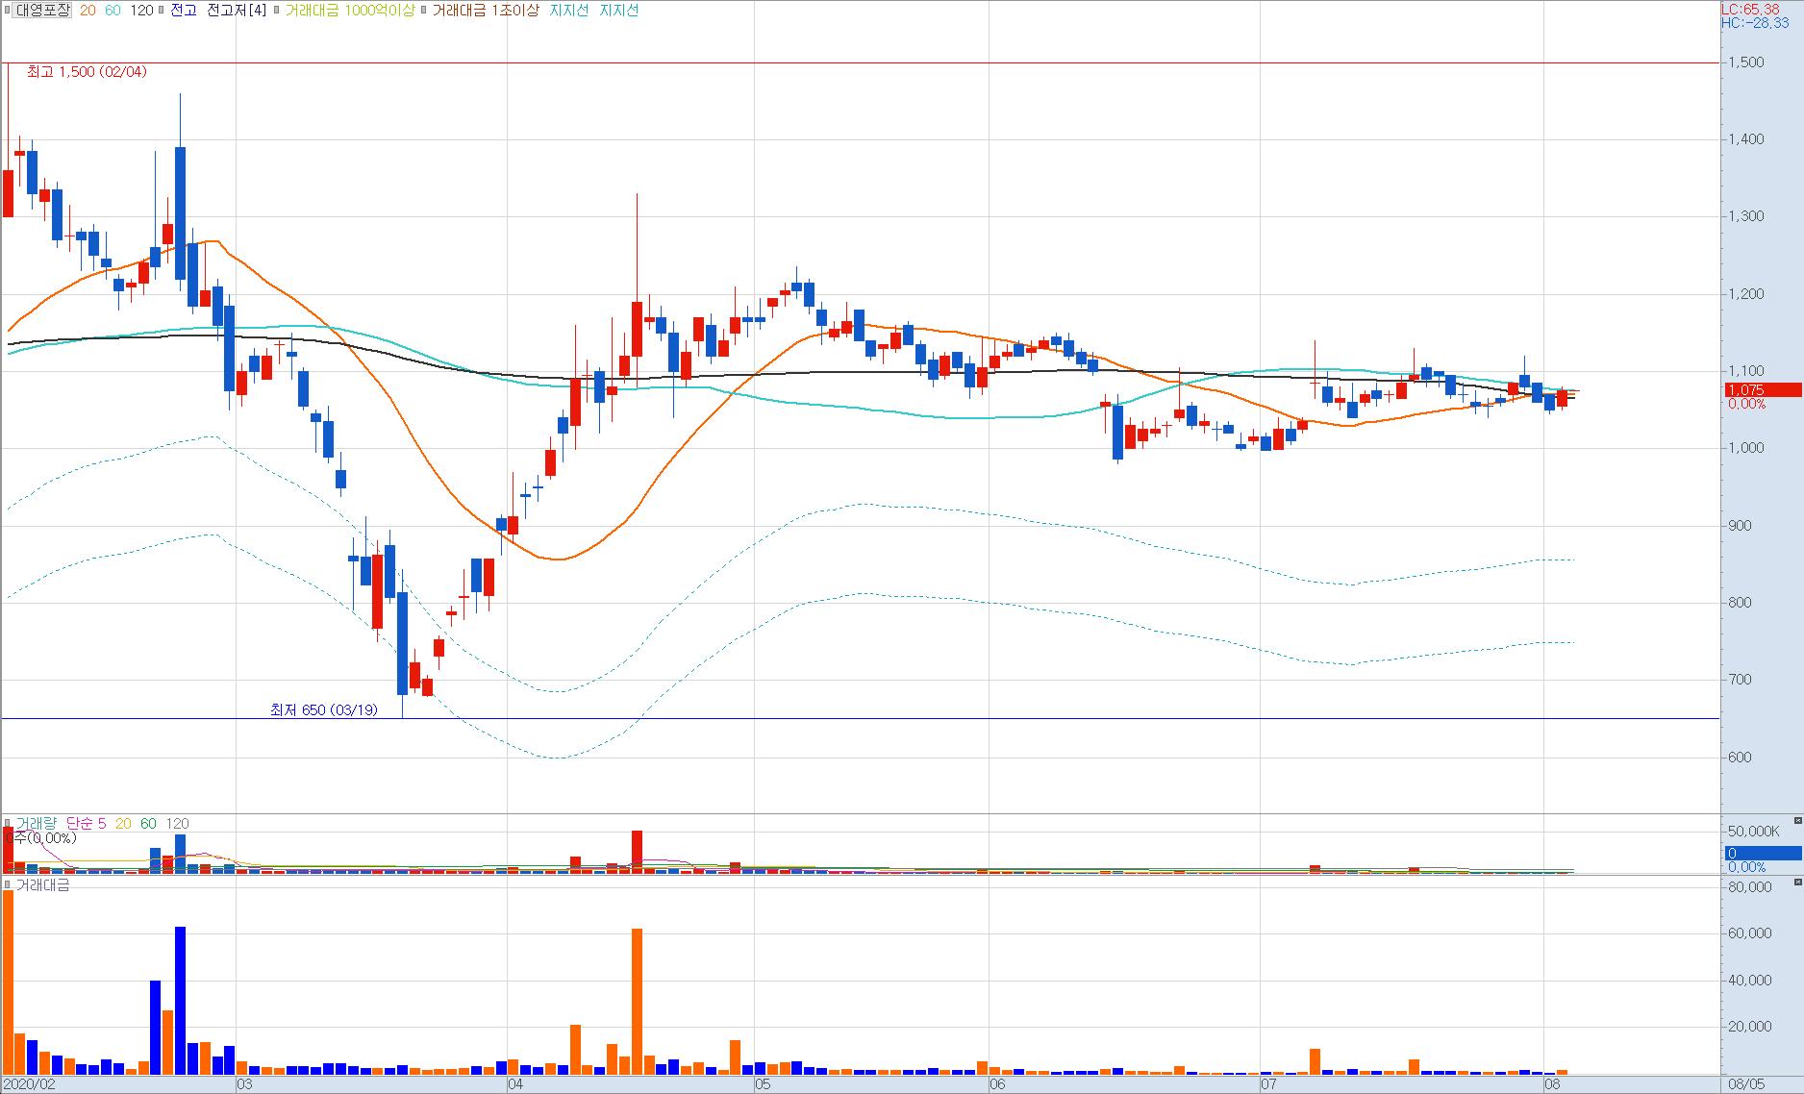Screen dimensions: 1804x1094
Task: Click the 1,000 price axis label
Action: [x=1745, y=448]
